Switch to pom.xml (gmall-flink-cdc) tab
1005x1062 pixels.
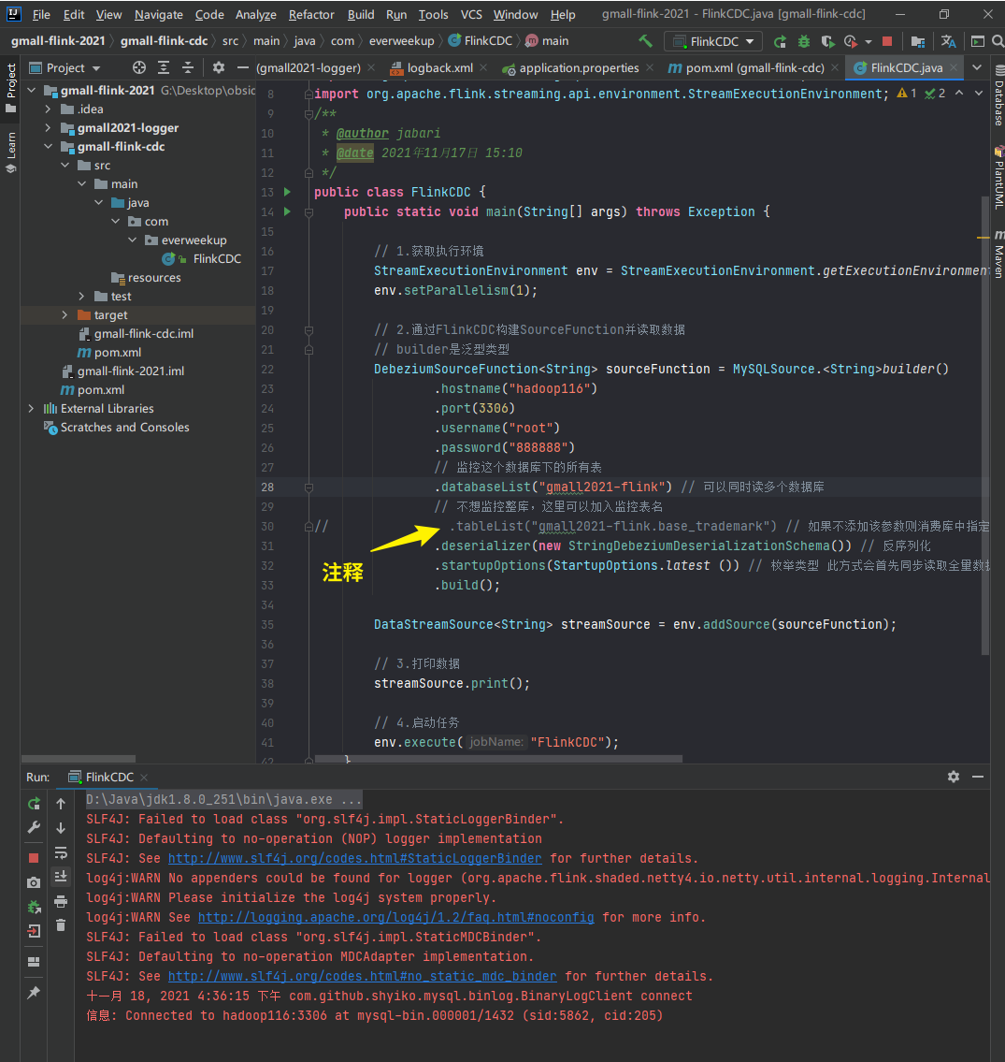[x=754, y=67]
